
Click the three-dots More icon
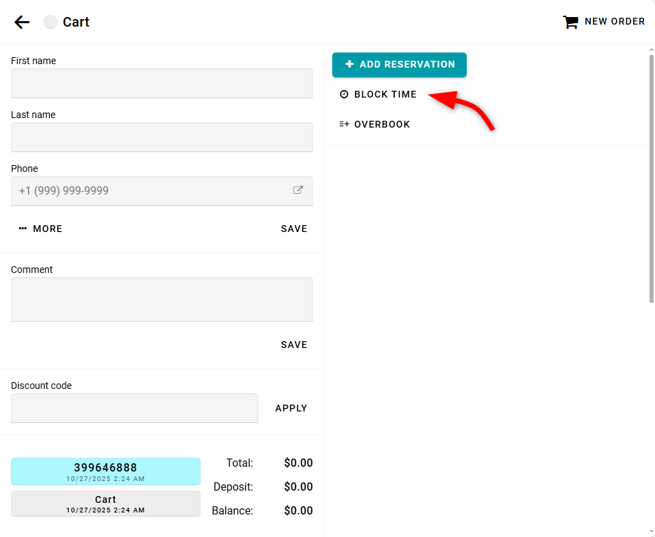pos(23,229)
